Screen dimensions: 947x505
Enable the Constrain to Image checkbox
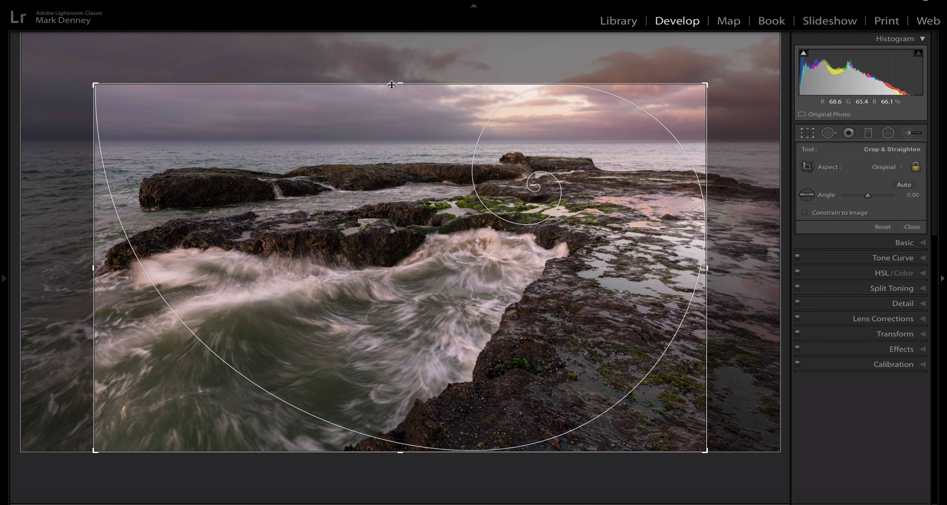point(804,213)
